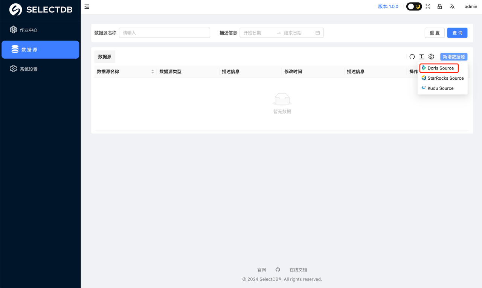
Task: Click the 新增数据源 button
Action: point(454,57)
